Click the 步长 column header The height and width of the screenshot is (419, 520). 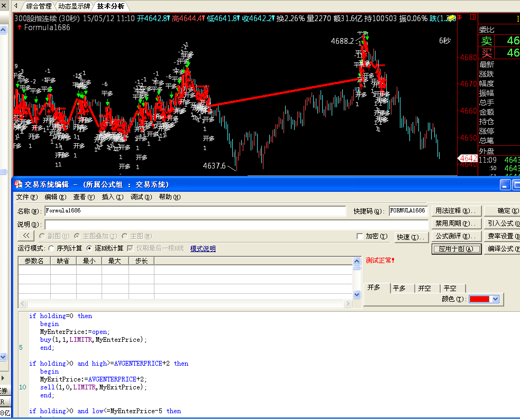[142, 261]
